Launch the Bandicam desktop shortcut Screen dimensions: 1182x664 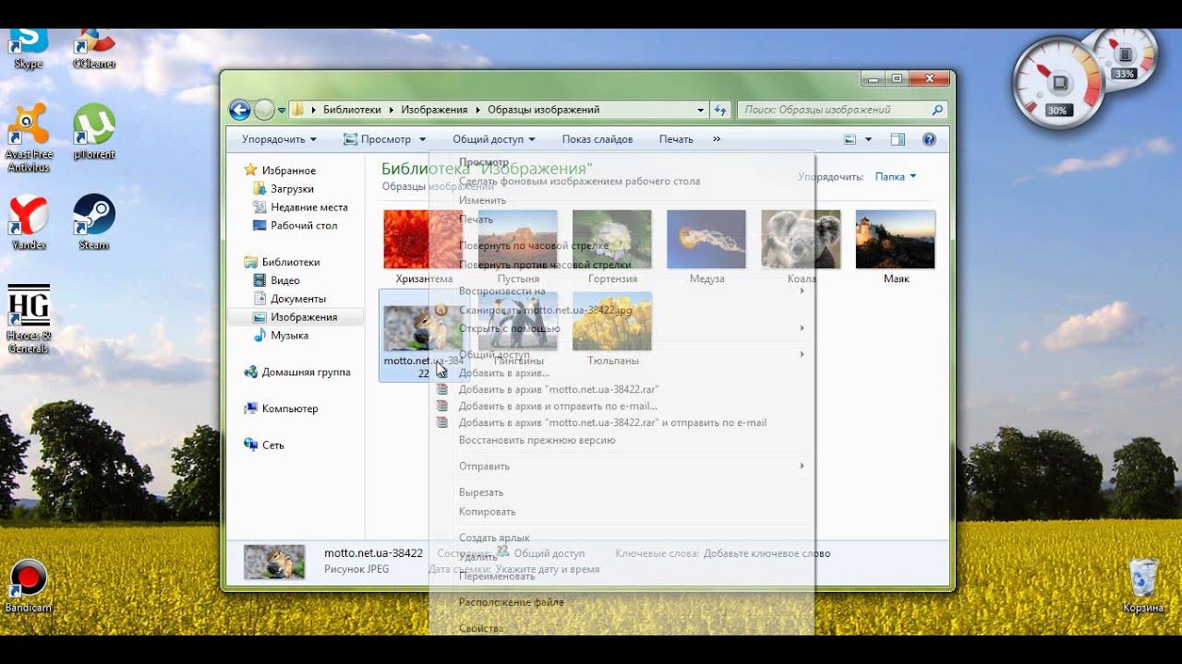pos(28,587)
